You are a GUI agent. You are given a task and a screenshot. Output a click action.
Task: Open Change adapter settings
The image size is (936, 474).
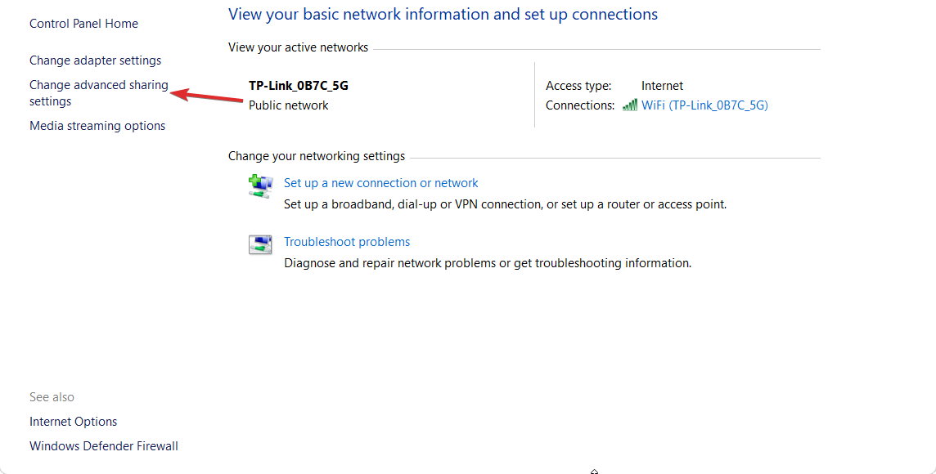[95, 60]
